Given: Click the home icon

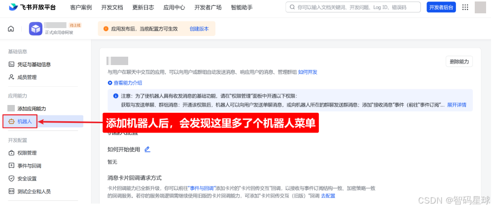Looking at the screenshot, I should (11, 29).
